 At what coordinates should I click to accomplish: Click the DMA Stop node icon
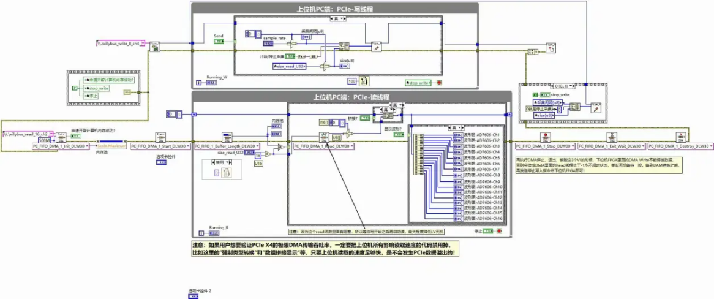tap(544, 137)
